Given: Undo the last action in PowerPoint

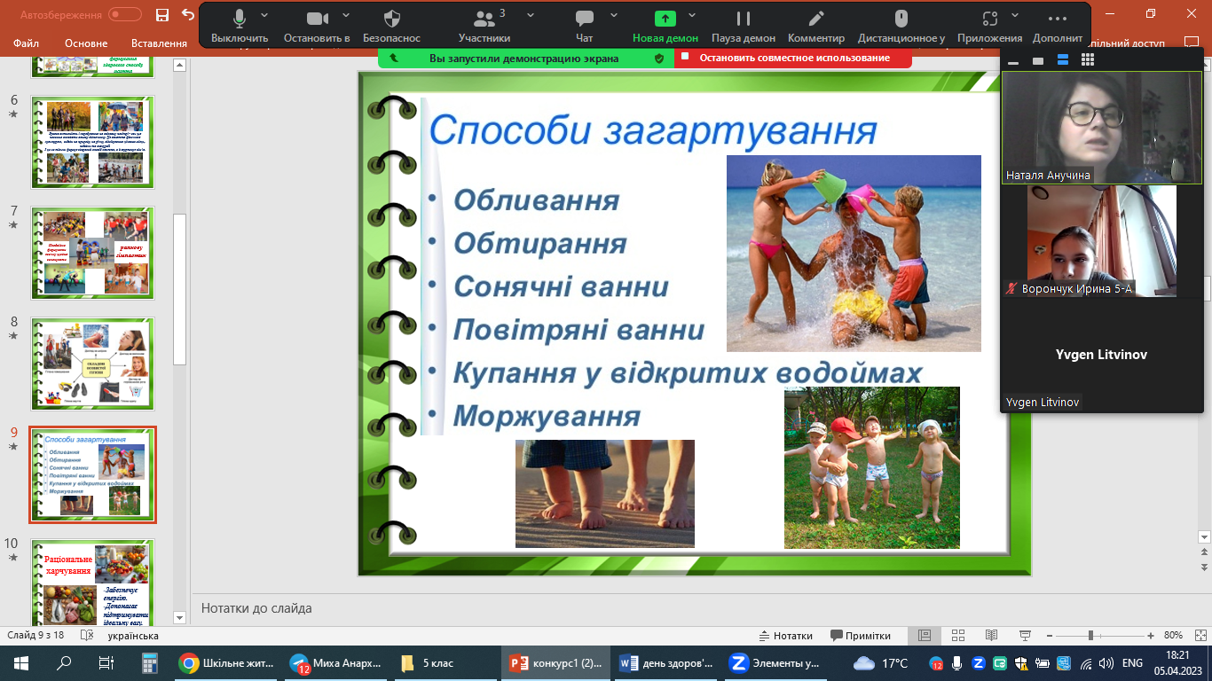Looking at the screenshot, I should [187, 15].
